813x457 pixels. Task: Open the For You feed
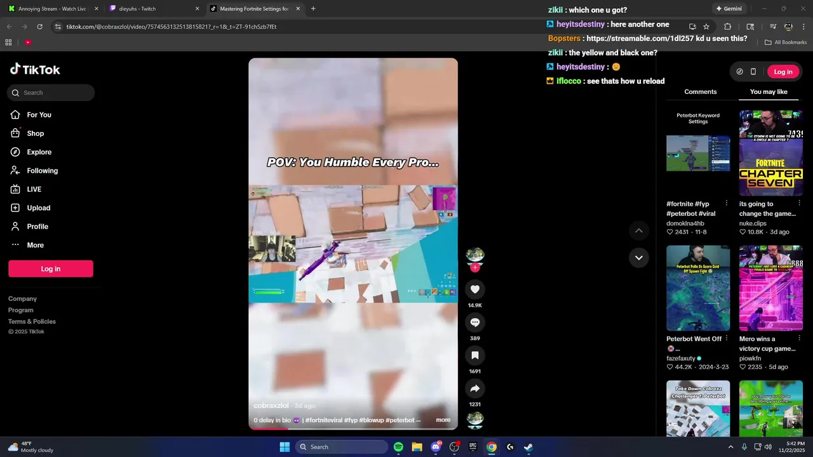tap(30, 115)
